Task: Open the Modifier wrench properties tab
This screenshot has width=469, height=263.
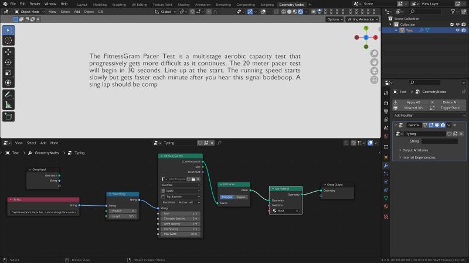Action: [x=386, y=165]
